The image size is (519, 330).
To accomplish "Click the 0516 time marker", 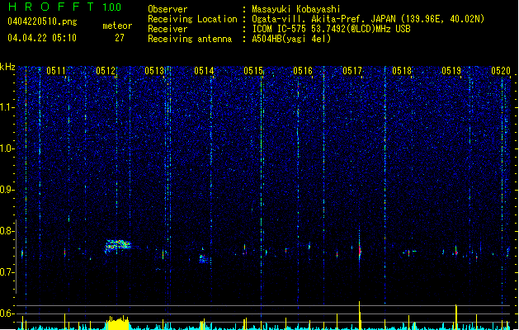I will click(303, 70).
